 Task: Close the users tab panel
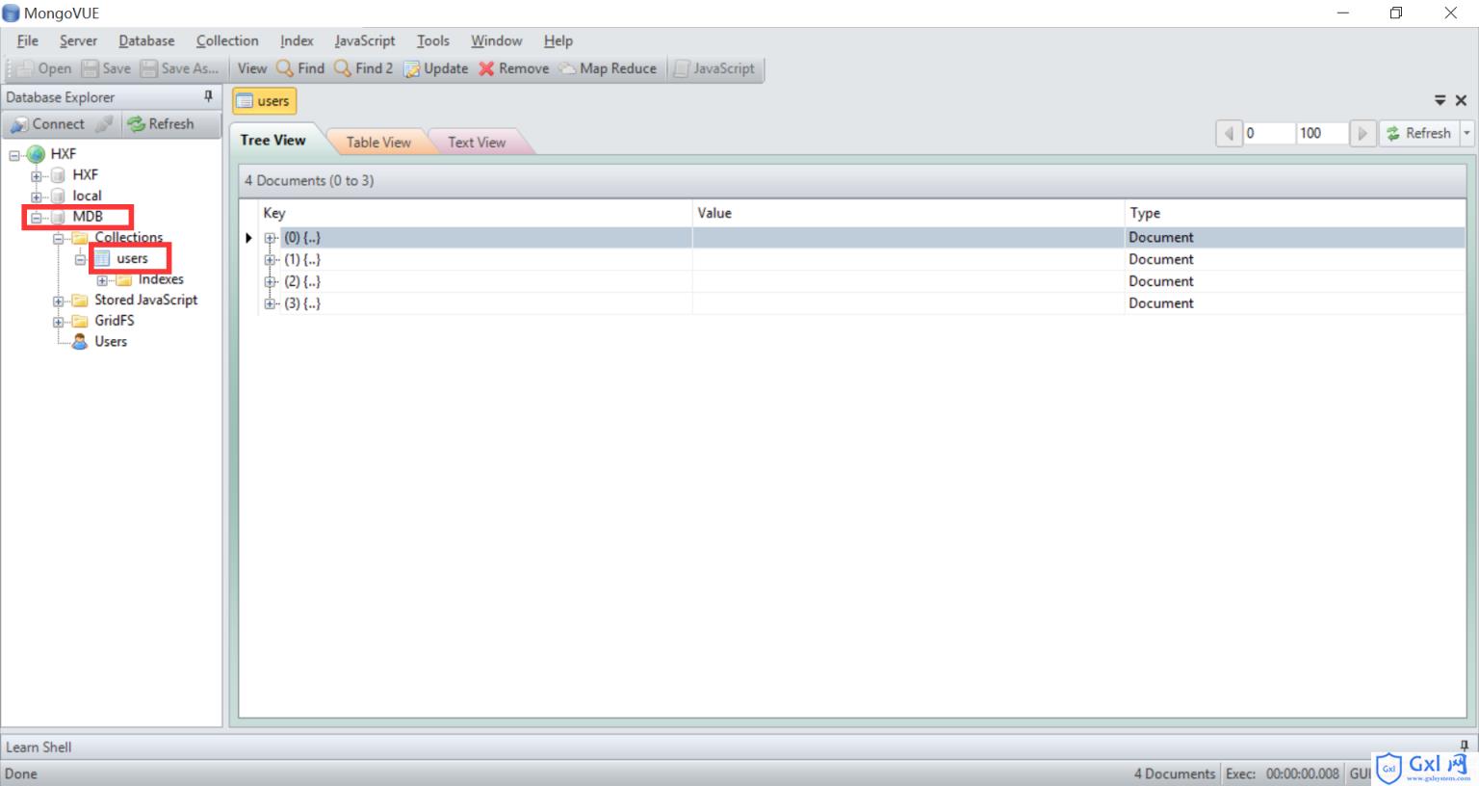pos(1461,100)
